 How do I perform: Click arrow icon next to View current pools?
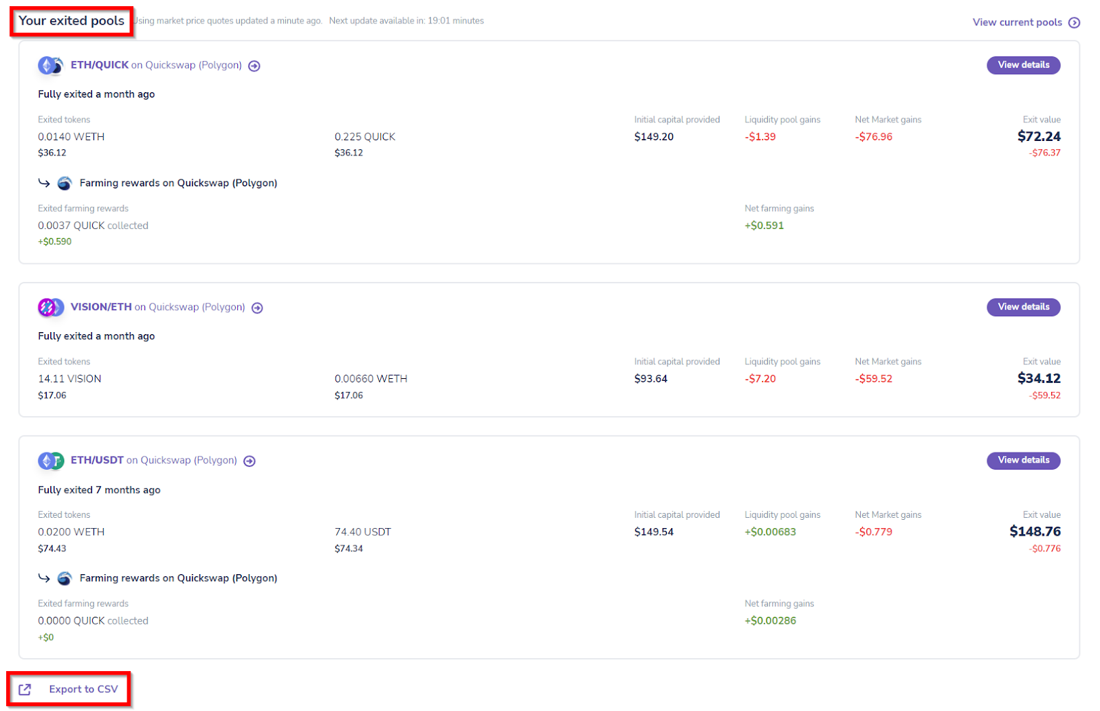tap(1075, 23)
